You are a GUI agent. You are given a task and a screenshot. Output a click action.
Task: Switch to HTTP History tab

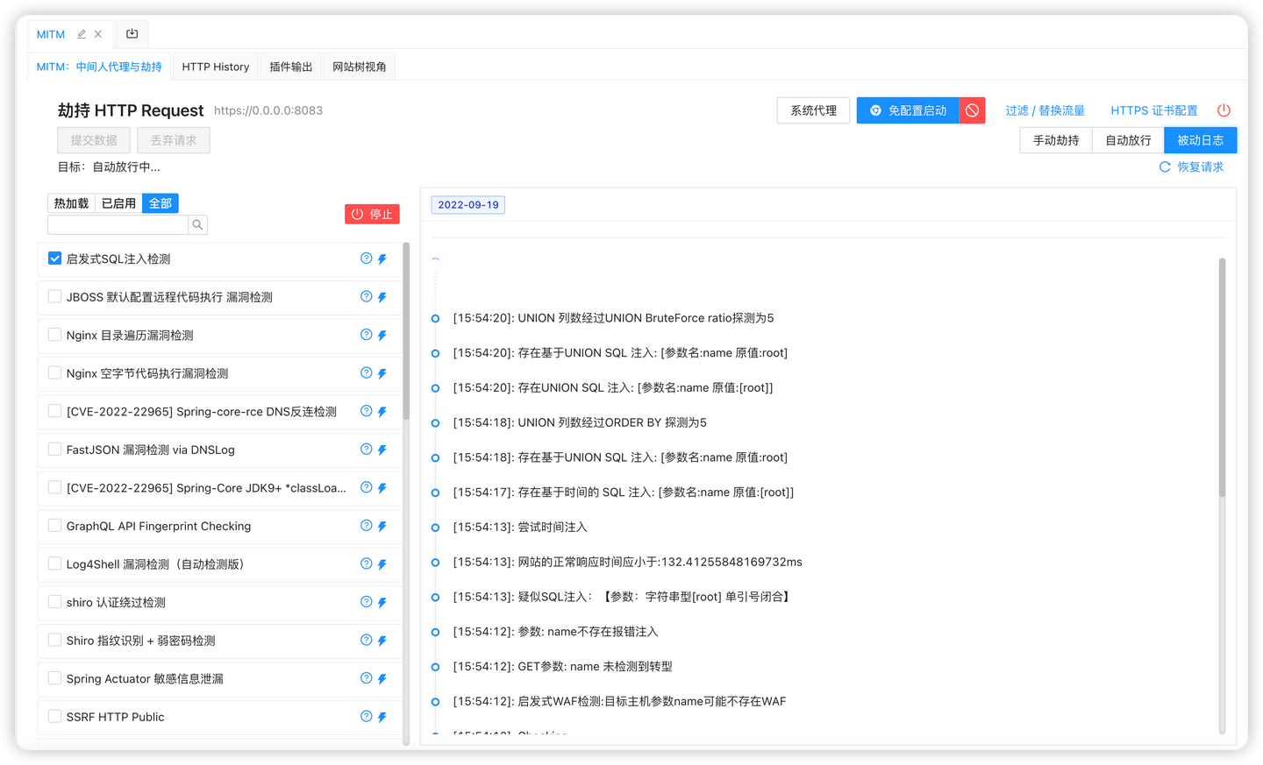coord(216,67)
